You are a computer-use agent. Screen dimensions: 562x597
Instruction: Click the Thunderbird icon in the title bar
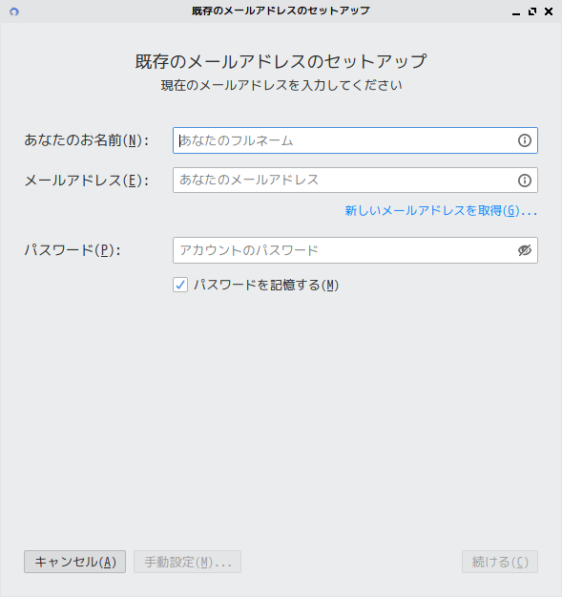(14, 11)
